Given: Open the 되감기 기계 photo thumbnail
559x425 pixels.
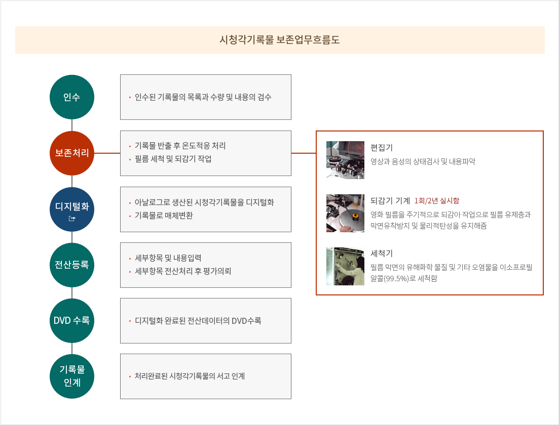Looking at the screenshot, I should tap(345, 213).
